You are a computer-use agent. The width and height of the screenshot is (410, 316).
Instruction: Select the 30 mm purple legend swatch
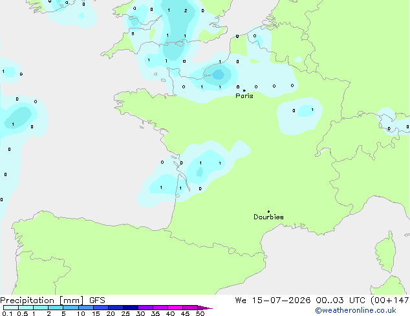pos(145,308)
